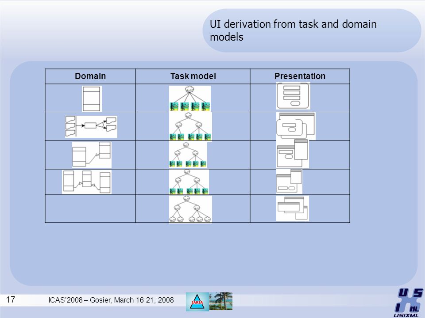
Task: Click the ICAS'2008 Gosier footer text
Action: click(111, 300)
